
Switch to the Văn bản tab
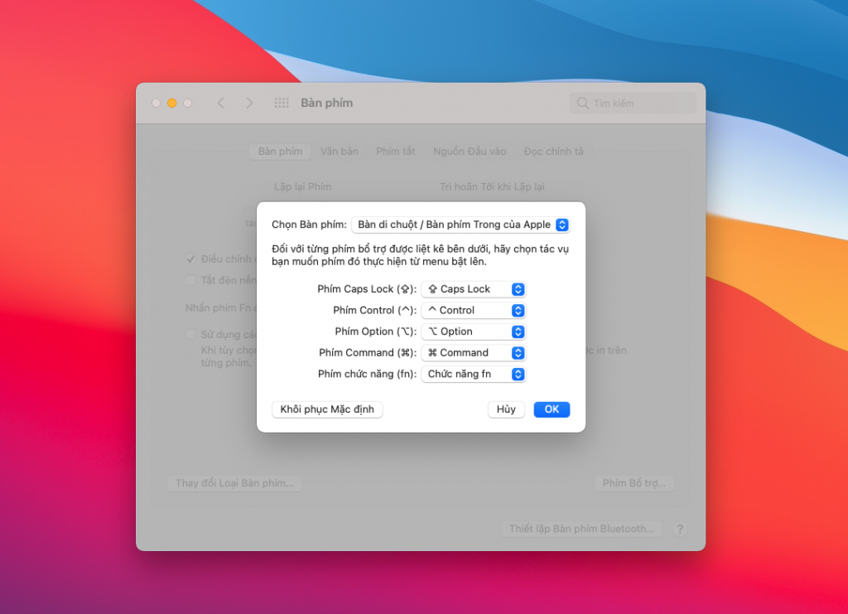click(339, 152)
